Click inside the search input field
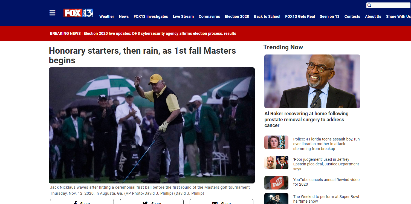 pos(391,5)
